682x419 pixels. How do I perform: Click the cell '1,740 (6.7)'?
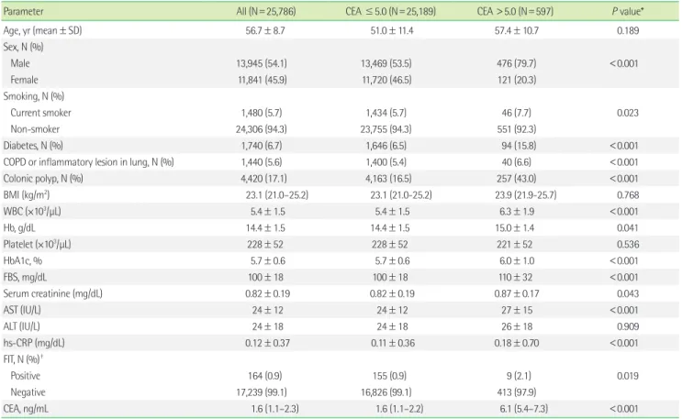tap(262, 146)
